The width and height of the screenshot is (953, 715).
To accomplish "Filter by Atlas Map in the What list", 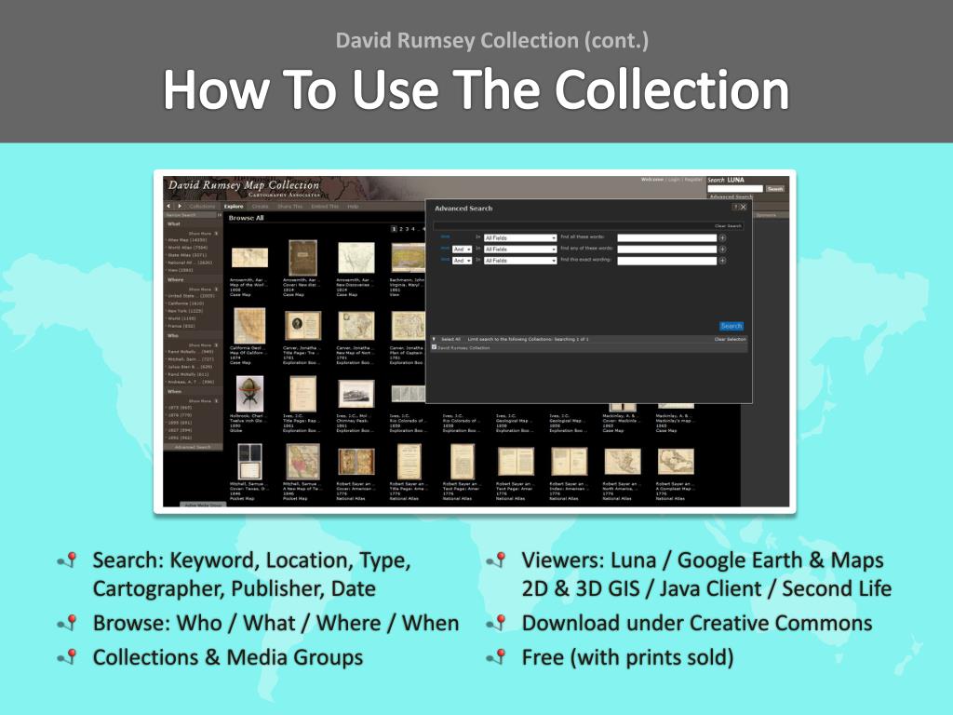I will (187, 240).
